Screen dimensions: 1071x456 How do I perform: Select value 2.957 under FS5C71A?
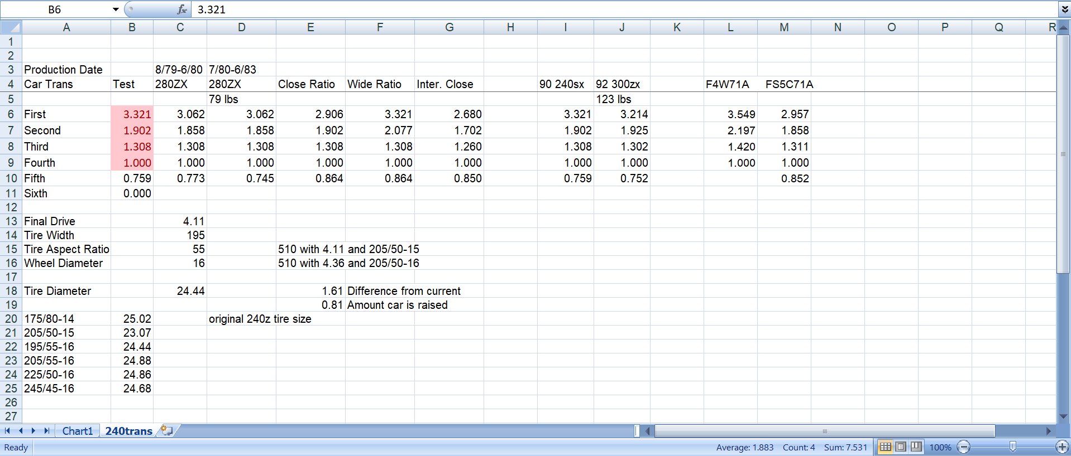tap(784, 114)
